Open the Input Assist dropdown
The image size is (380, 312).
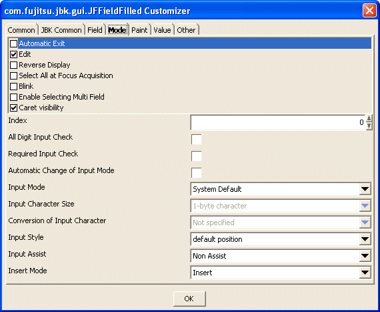(365, 256)
